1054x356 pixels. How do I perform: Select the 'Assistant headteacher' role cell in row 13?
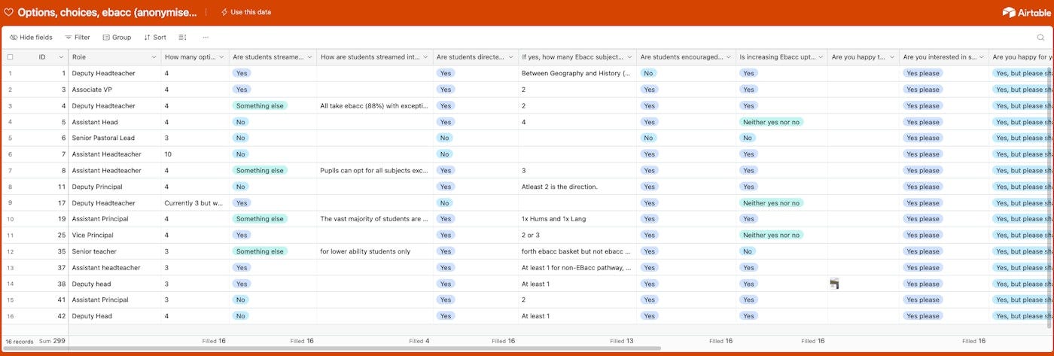pyautogui.click(x=114, y=267)
